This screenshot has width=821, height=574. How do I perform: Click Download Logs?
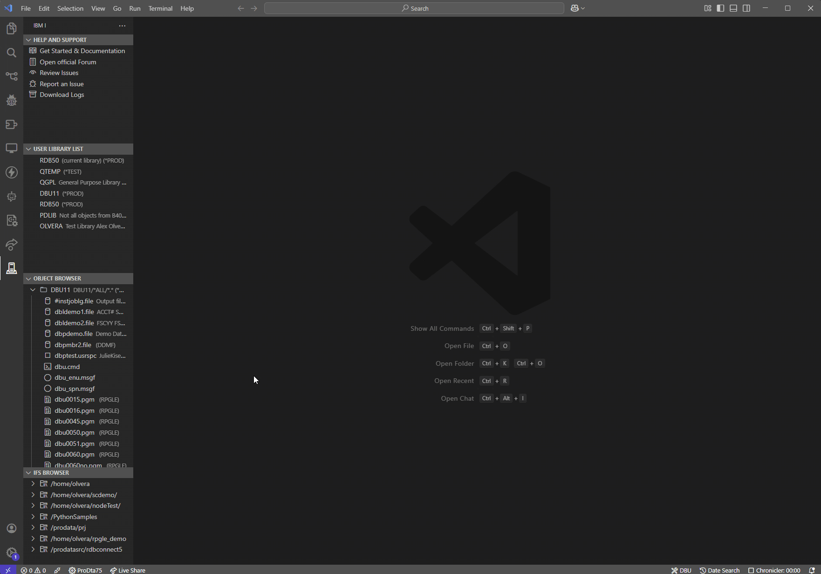point(78,95)
